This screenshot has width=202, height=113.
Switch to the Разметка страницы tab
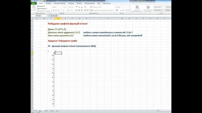pos(60,3)
